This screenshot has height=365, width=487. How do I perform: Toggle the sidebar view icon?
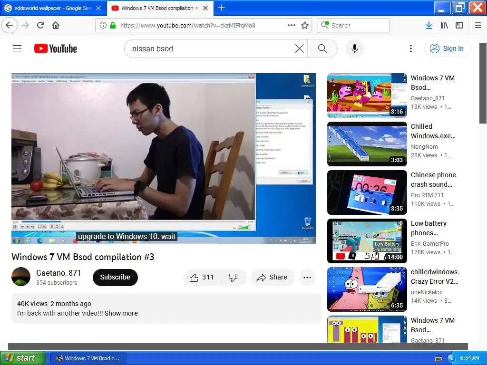pyautogui.click(x=459, y=25)
